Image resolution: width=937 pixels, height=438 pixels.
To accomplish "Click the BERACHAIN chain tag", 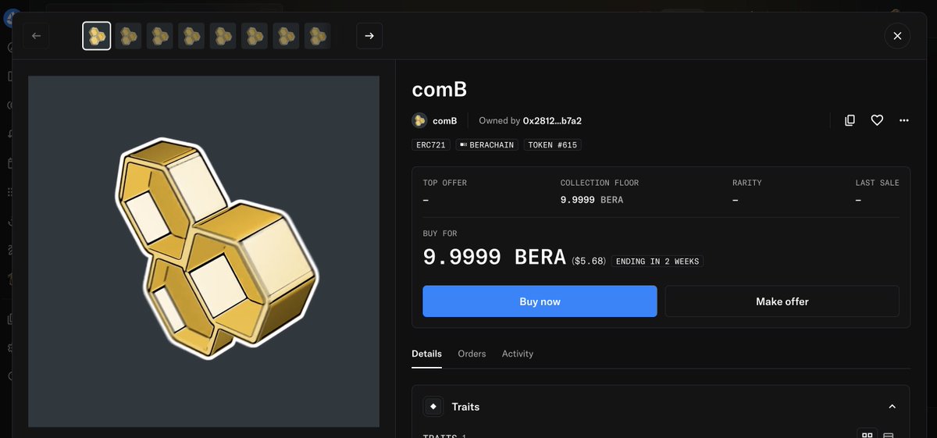I will click(x=487, y=145).
